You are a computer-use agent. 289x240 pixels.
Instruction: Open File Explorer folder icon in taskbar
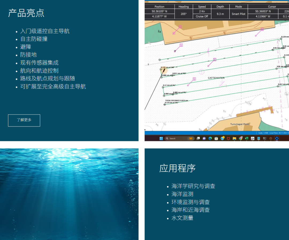(234, 139)
